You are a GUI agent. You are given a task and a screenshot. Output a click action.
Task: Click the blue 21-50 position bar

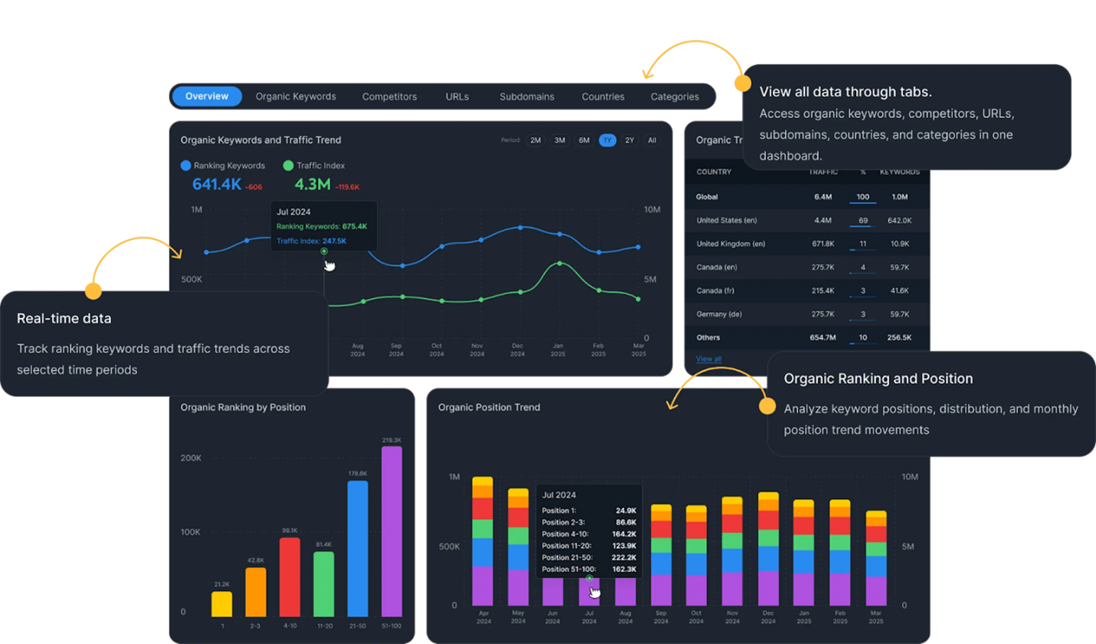pos(357,548)
